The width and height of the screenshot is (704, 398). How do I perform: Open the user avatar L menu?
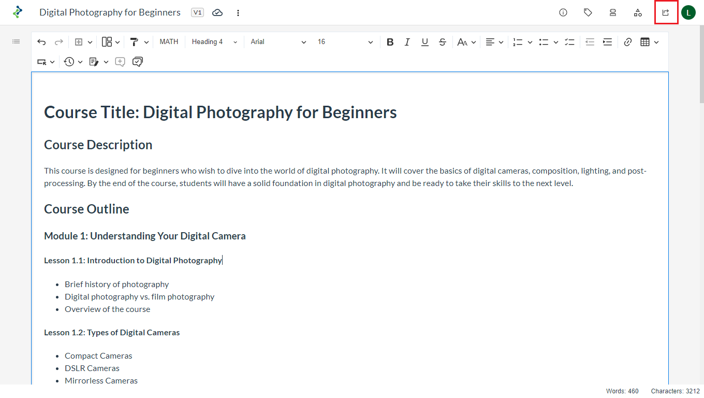[688, 12]
